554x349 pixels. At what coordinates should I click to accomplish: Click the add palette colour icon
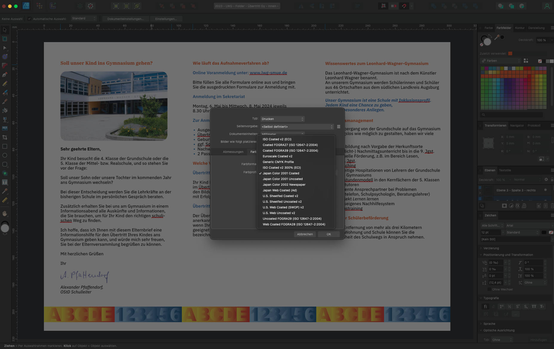pos(526,61)
